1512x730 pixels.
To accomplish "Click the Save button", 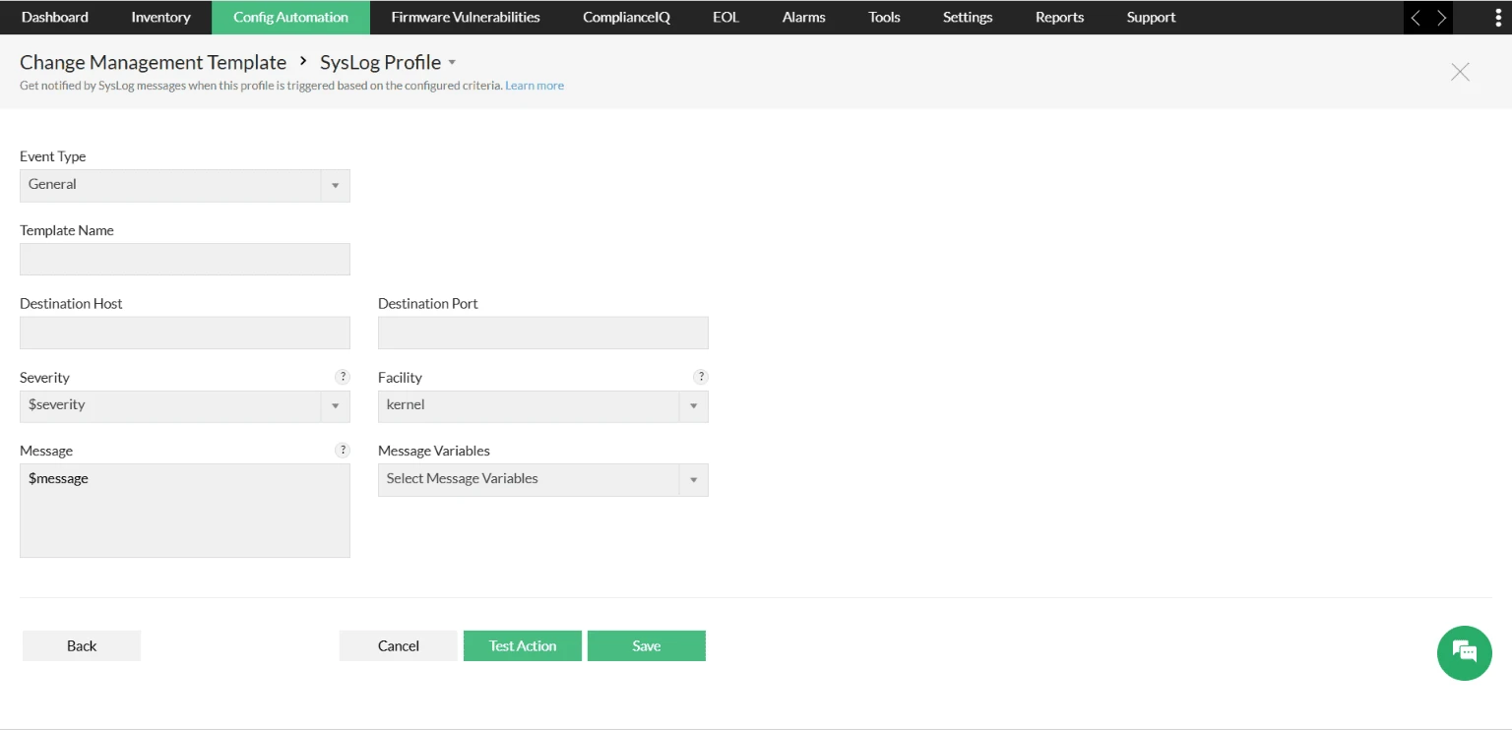I will click(x=647, y=645).
